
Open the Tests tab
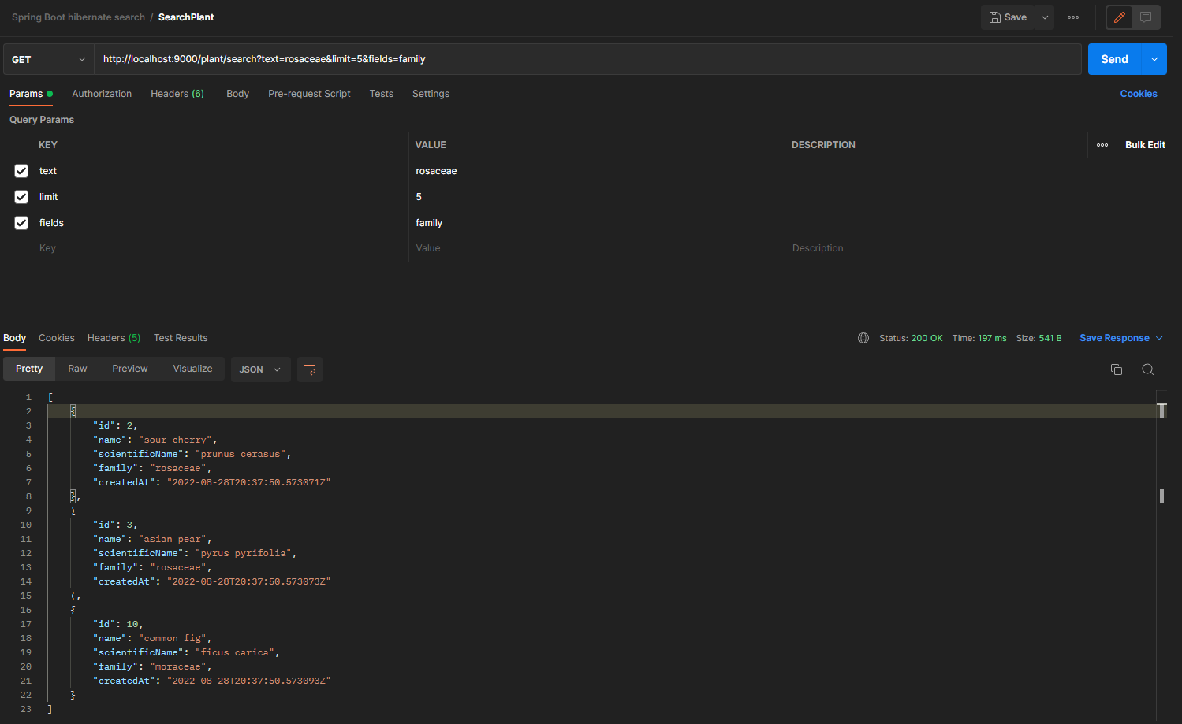point(382,94)
